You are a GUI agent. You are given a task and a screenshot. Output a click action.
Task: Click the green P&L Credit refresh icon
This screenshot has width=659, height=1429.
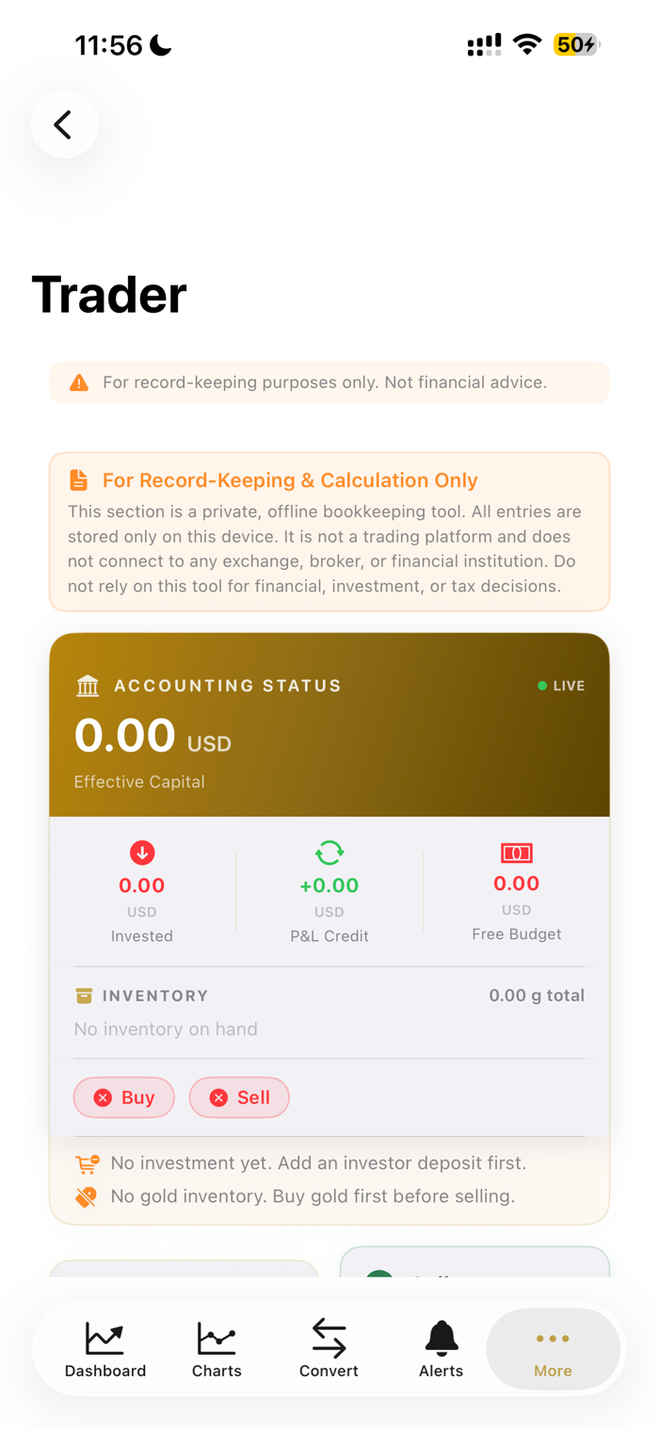[x=329, y=853]
